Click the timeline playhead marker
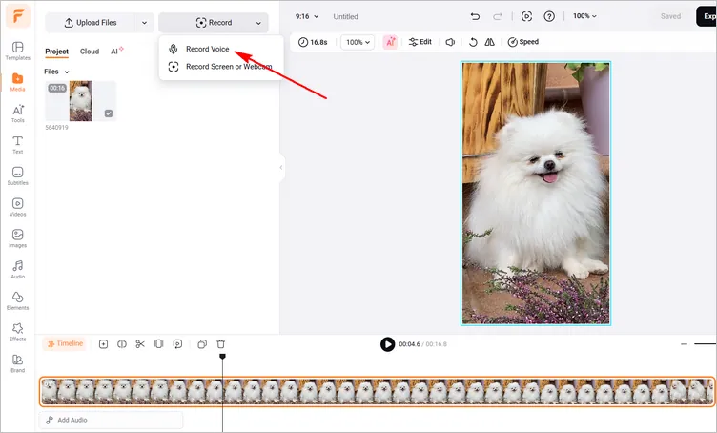Screen dimensions: 717x433 222,356
